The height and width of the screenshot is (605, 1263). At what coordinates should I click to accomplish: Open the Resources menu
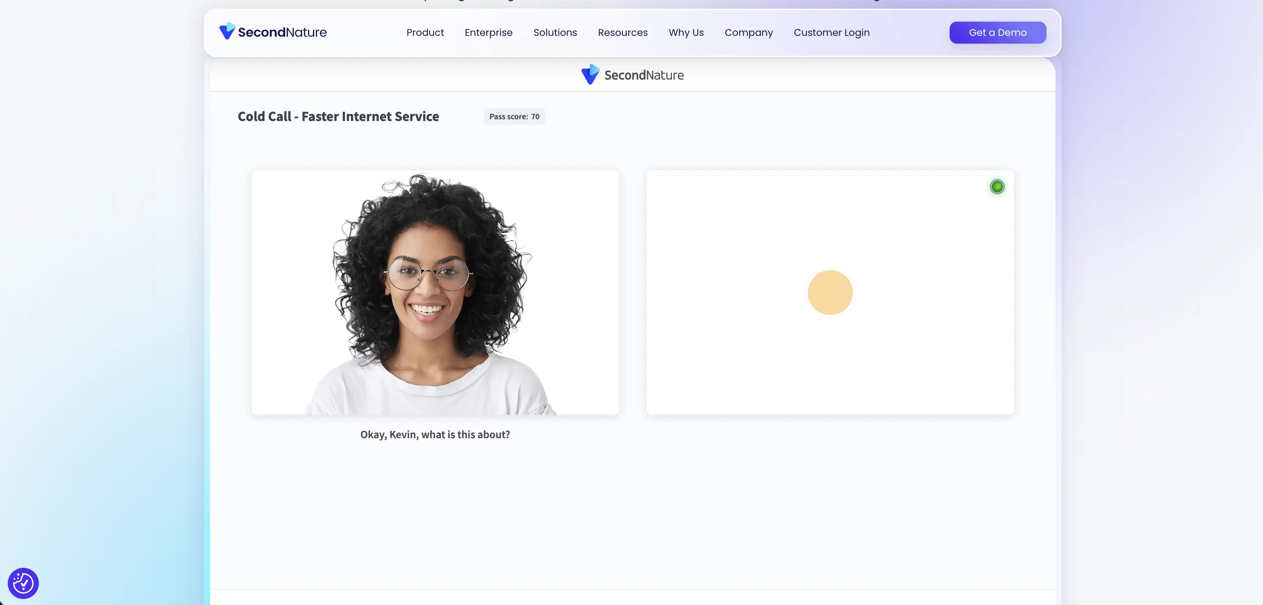click(x=623, y=32)
